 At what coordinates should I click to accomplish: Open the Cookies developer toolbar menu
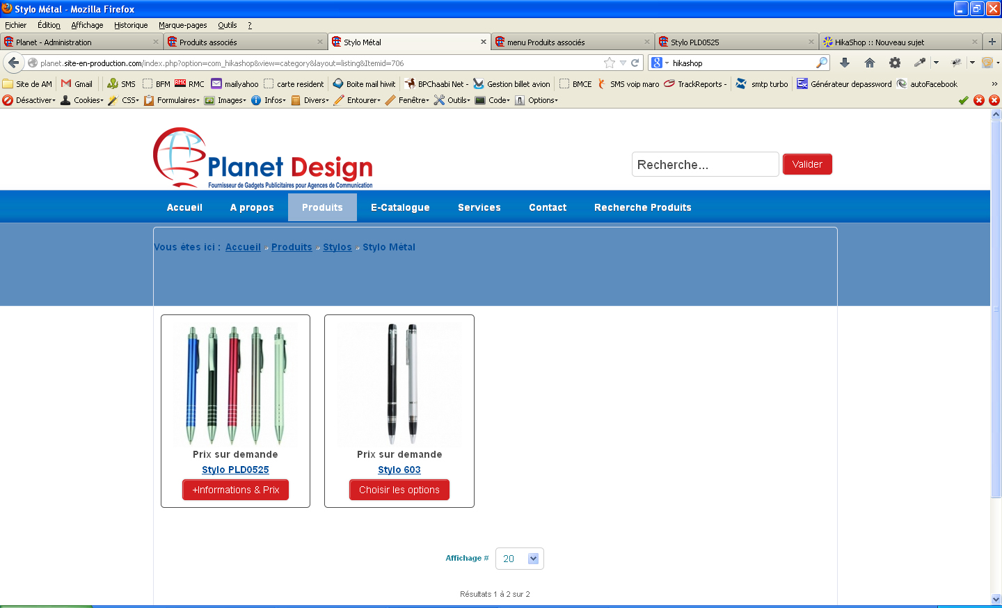point(82,100)
